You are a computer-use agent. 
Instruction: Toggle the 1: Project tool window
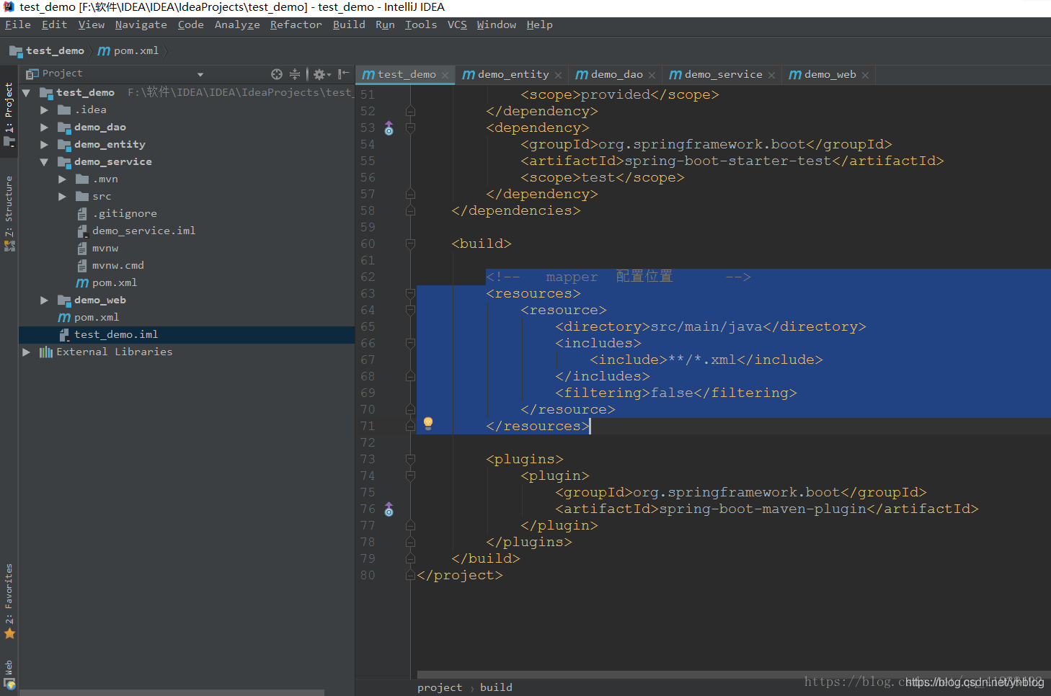coord(9,112)
